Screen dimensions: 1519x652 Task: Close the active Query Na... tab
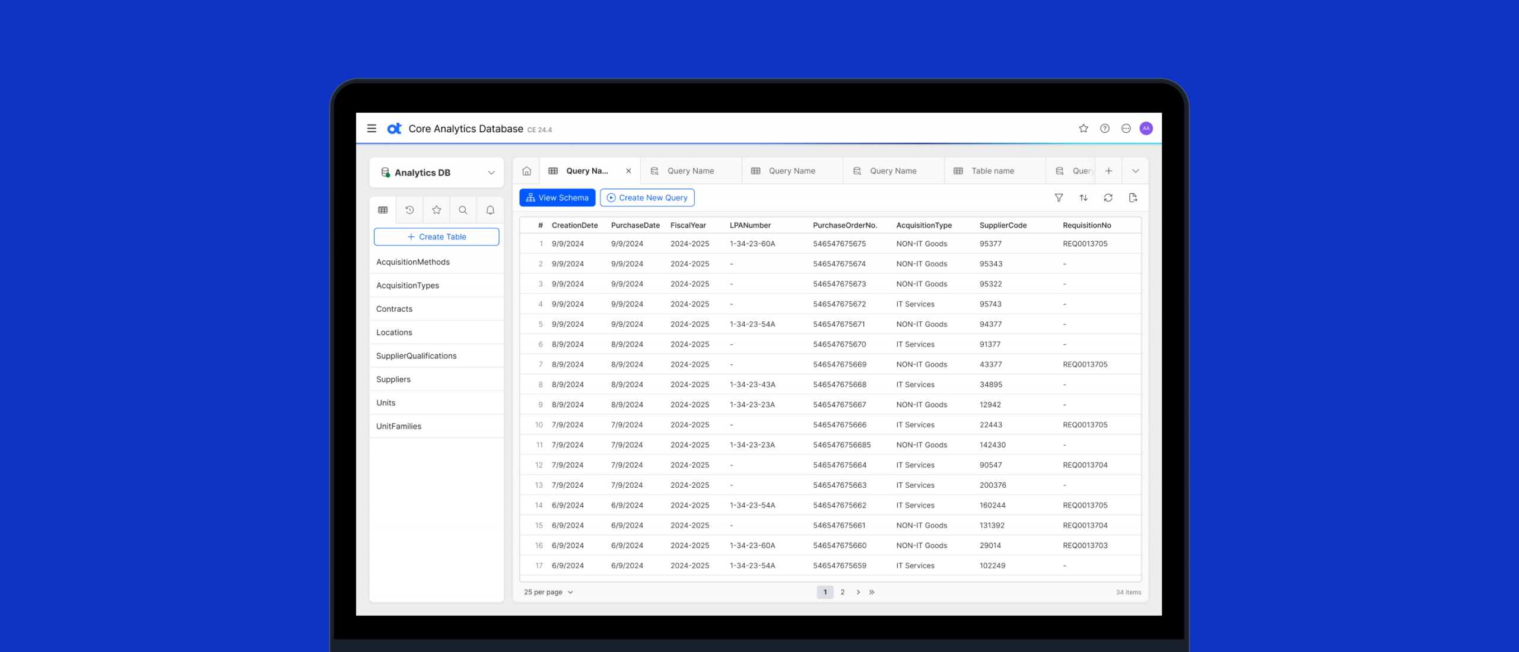coord(628,171)
